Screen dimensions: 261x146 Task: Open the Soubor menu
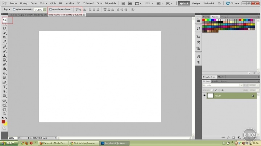13,3
